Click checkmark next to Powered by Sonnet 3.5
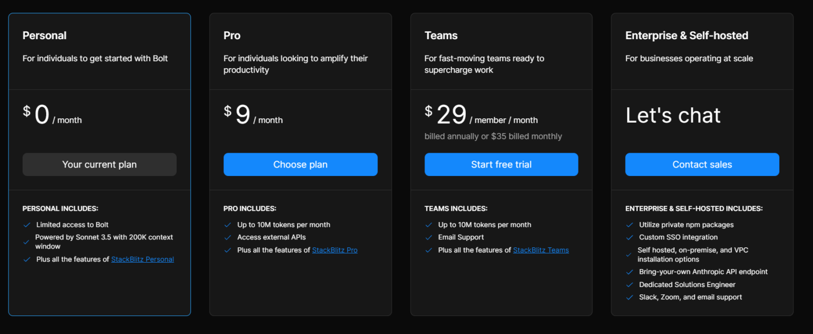 point(26,242)
